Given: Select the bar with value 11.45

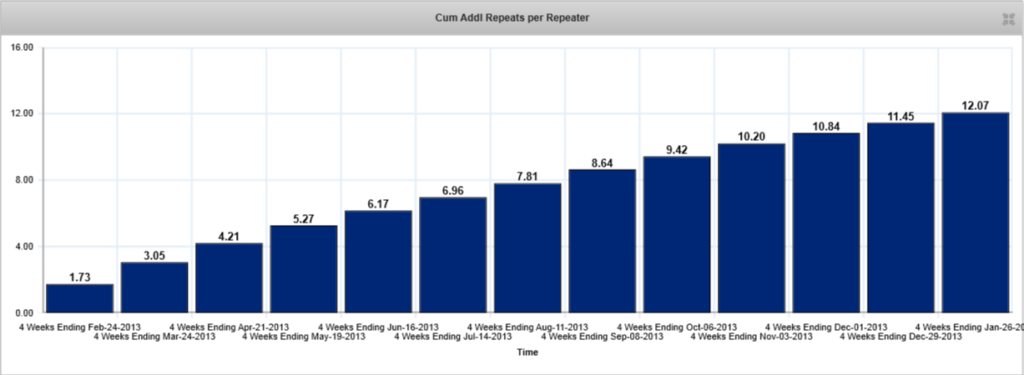Looking at the screenshot, I should (900, 217).
